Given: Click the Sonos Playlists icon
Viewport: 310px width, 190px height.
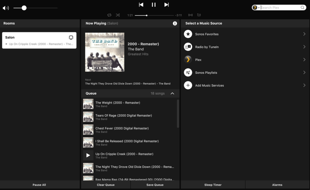Looking at the screenshot, I should 188,72.
